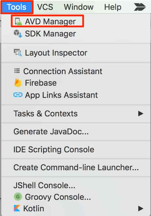151x216 pixels.
Task: Click the Firebase flame icon
Action: tap(18, 83)
